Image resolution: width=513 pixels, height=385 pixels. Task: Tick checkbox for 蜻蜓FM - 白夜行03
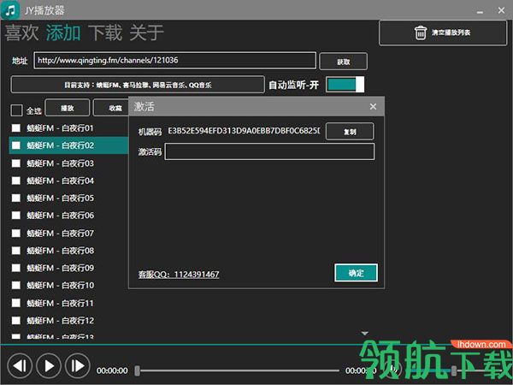click(x=15, y=163)
